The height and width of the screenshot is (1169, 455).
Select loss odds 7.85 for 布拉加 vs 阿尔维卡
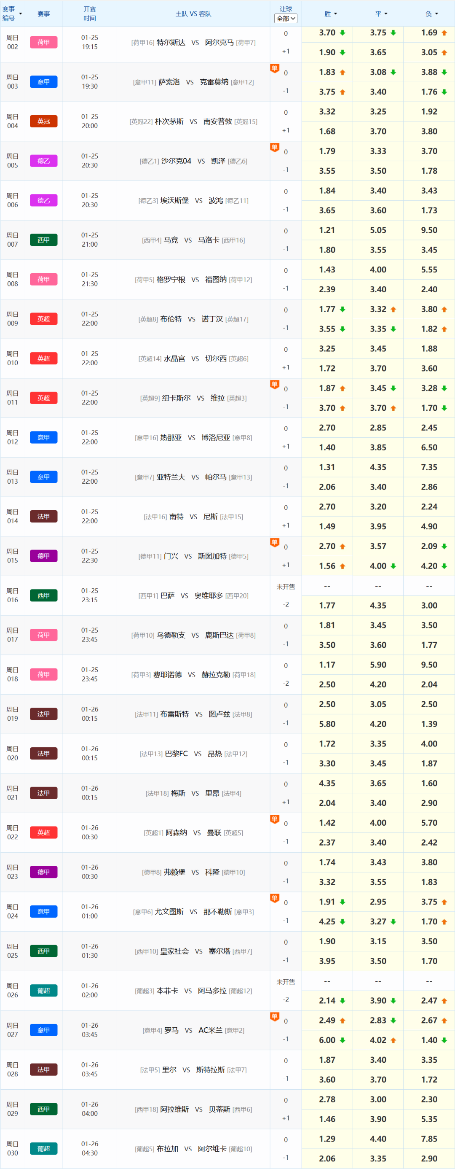click(x=429, y=1139)
